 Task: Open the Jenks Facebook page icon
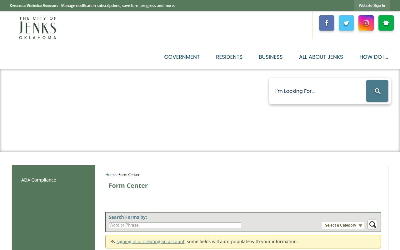click(x=327, y=23)
